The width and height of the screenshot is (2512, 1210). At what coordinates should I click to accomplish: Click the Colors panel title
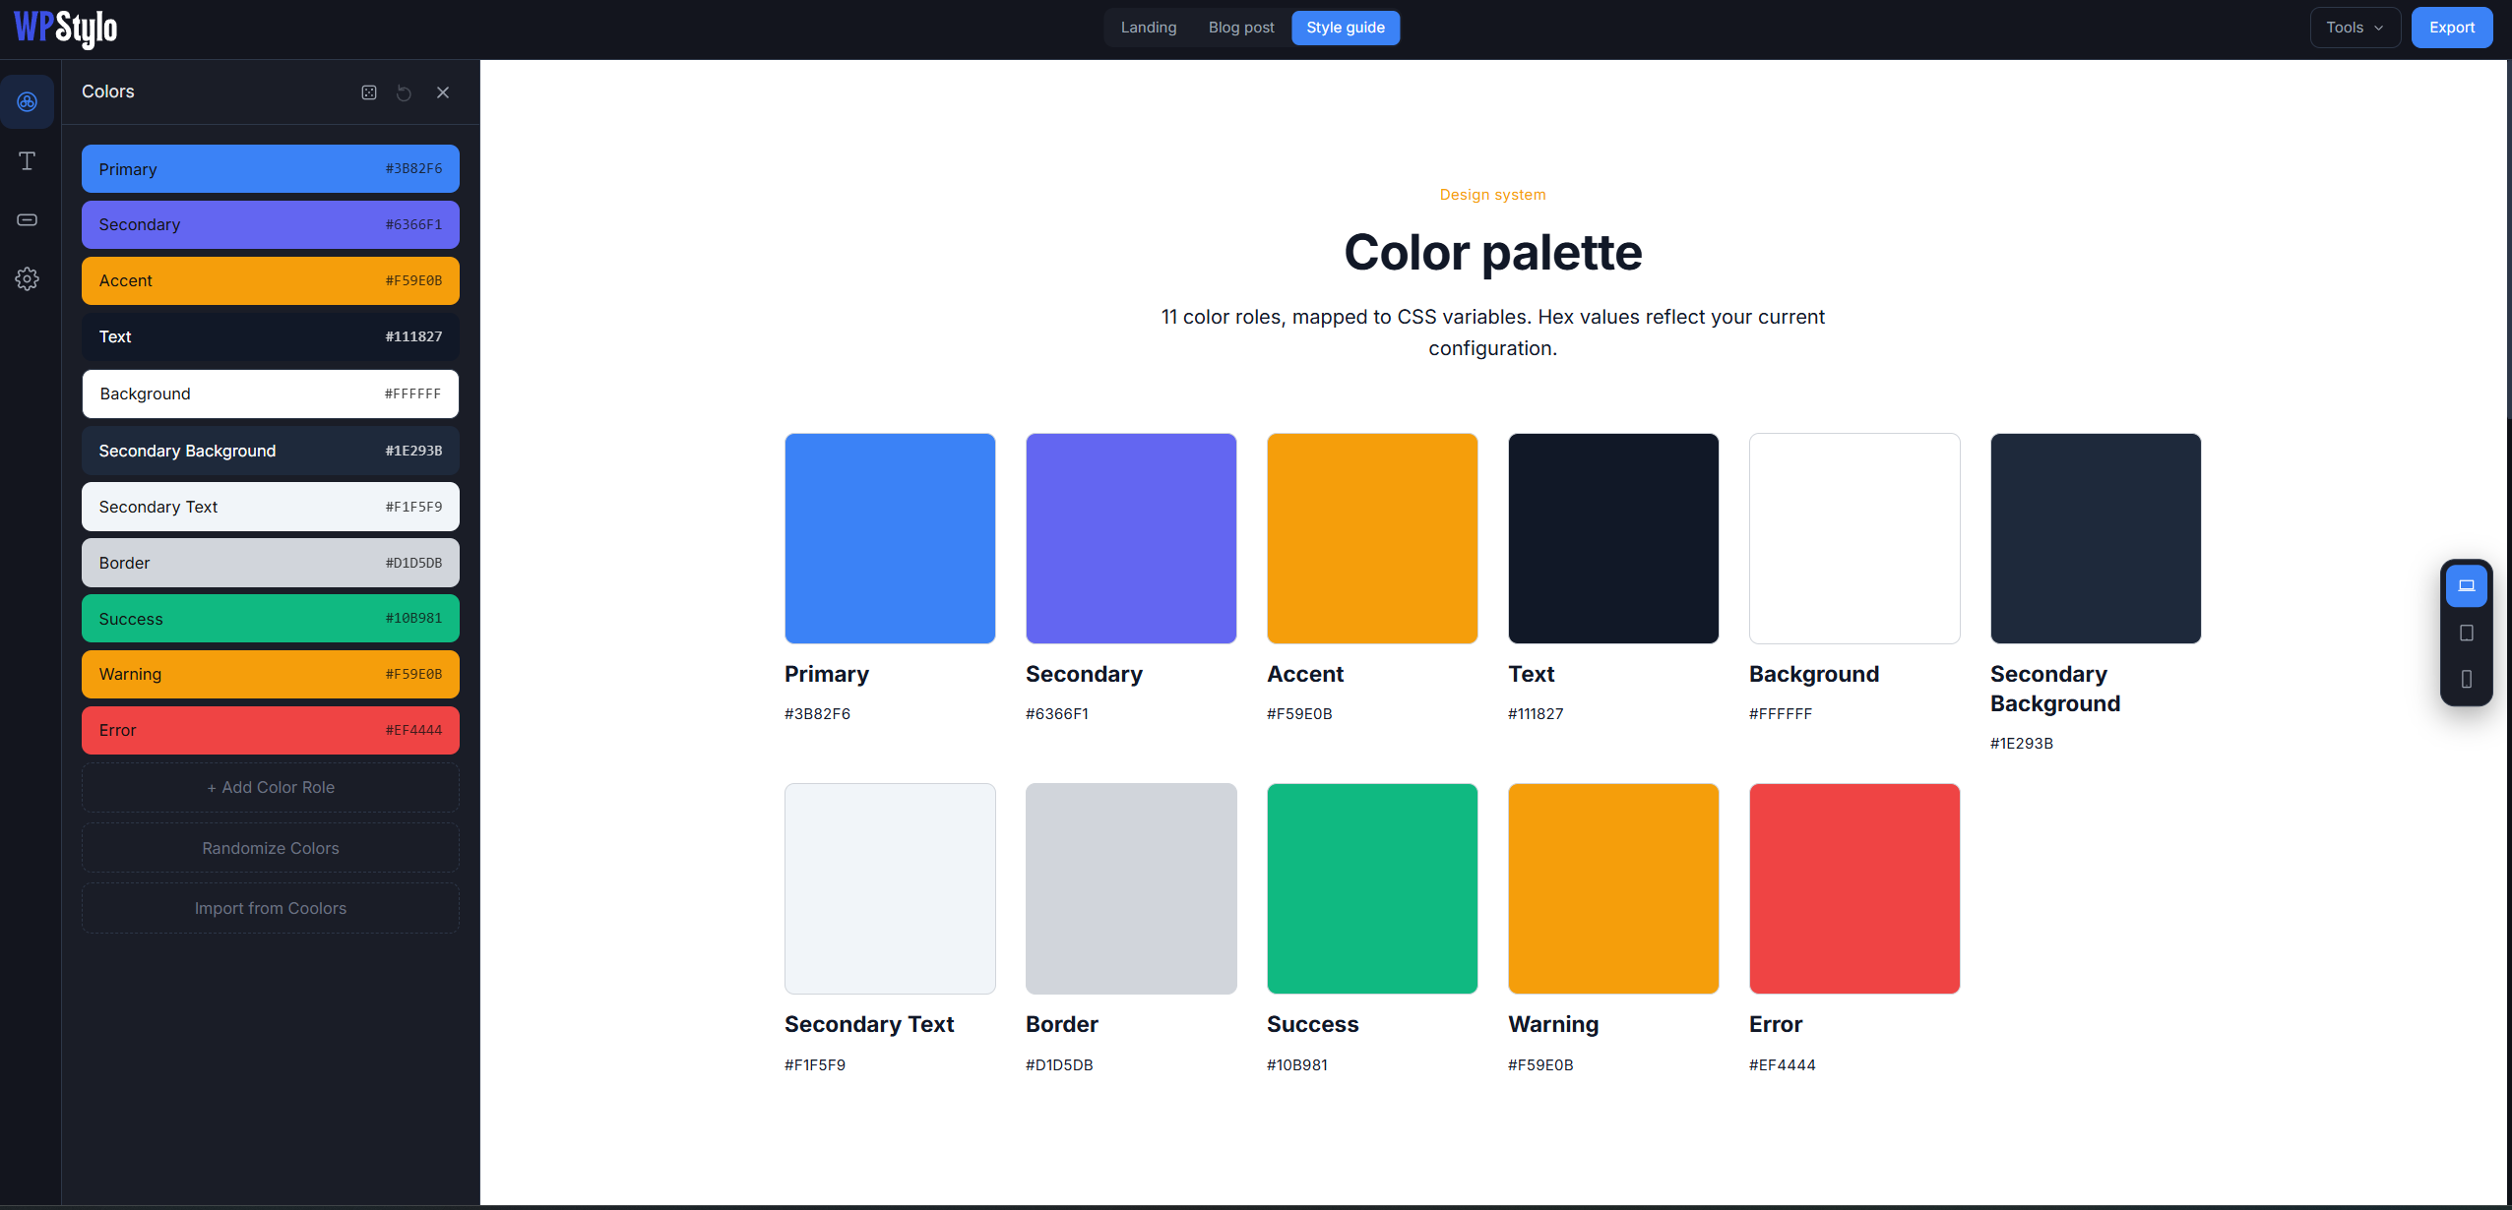[108, 91]
